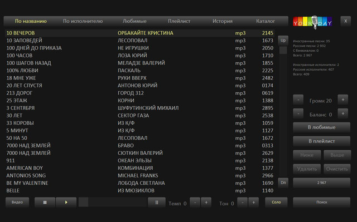Open the Плейлист tab
This screenshot has height=222, width=357.
coord(179,21)
